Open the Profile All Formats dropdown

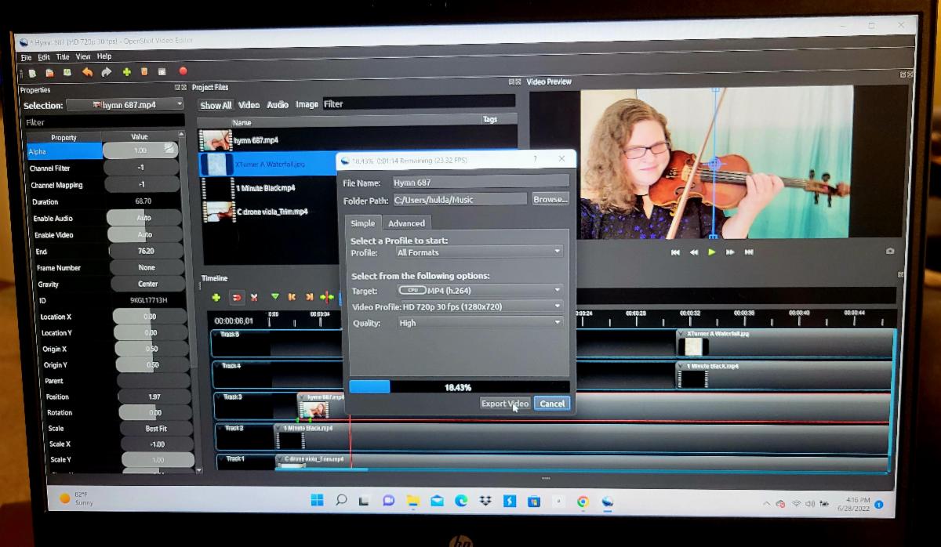coord(479,252)
